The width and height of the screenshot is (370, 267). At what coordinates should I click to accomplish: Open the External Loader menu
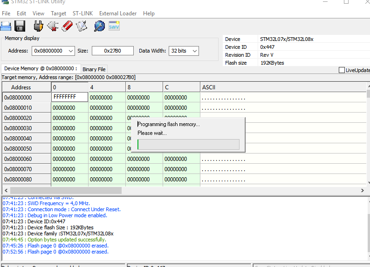pos(117,13)
